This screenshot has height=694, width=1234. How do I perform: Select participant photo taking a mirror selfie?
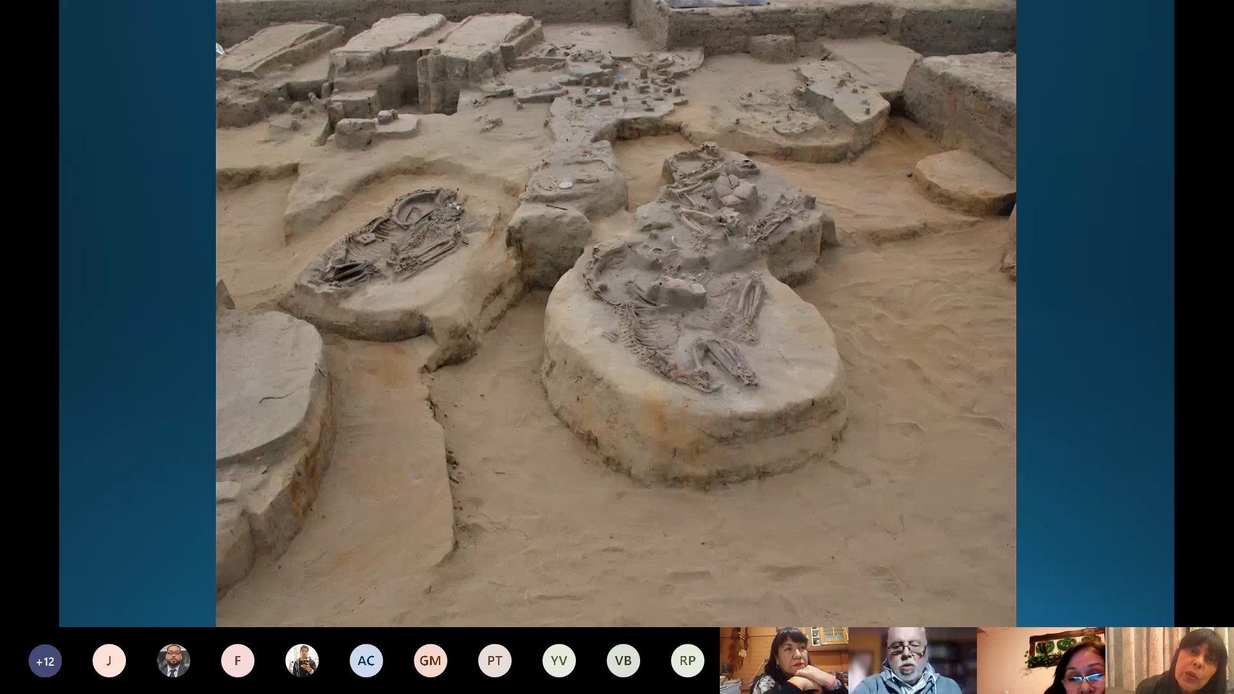(x=302, y=661)
